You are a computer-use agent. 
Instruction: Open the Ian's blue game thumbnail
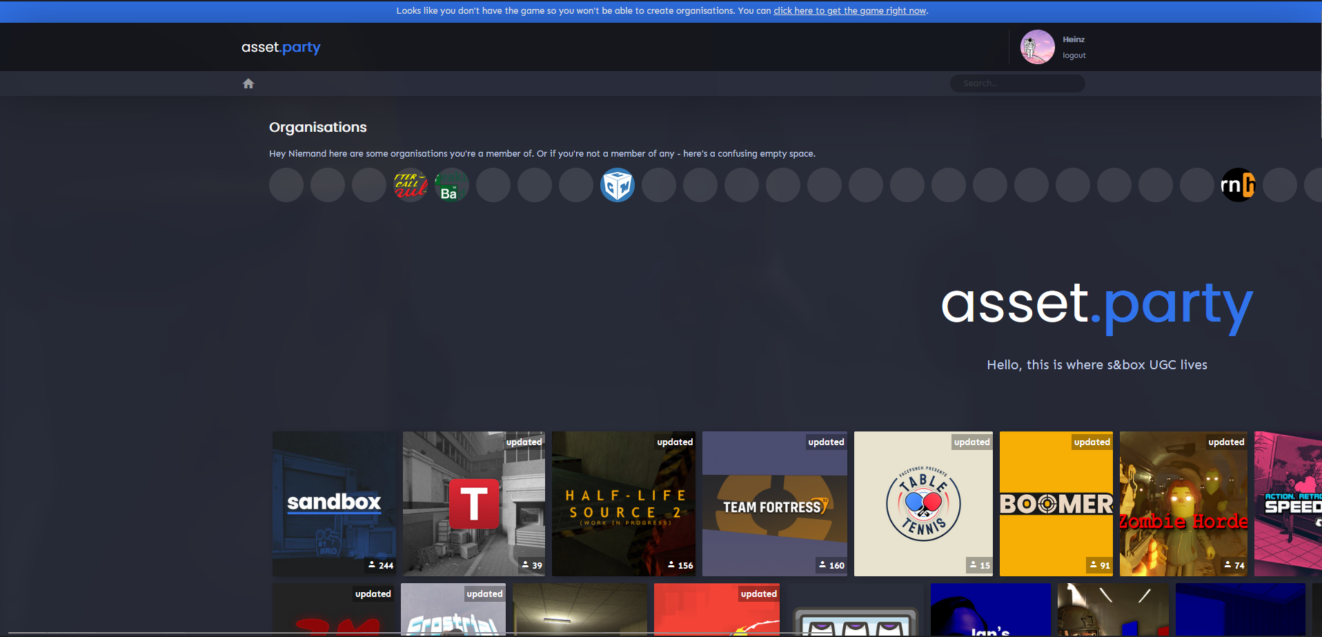click(x=991, y=609)
